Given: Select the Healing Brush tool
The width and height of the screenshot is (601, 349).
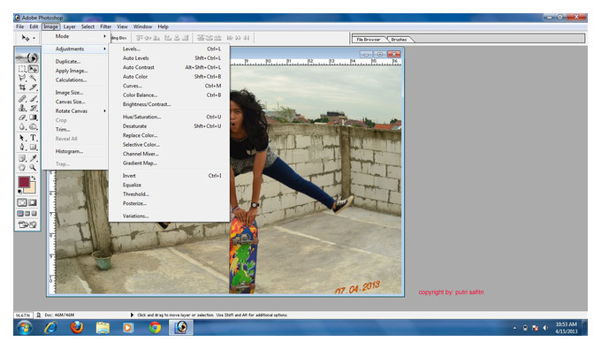Looking at the screenshot, I should click(22, 99).
